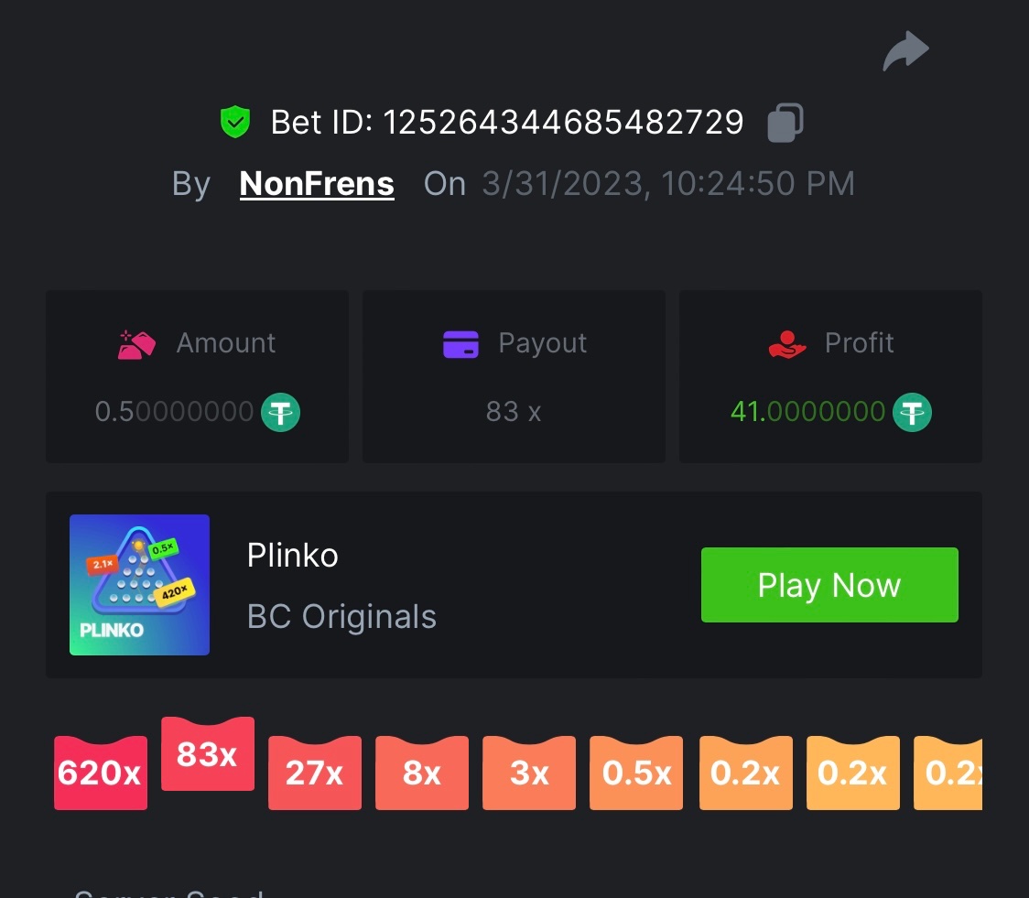Select the 3x multiplier slot

[x=529, y=773]
